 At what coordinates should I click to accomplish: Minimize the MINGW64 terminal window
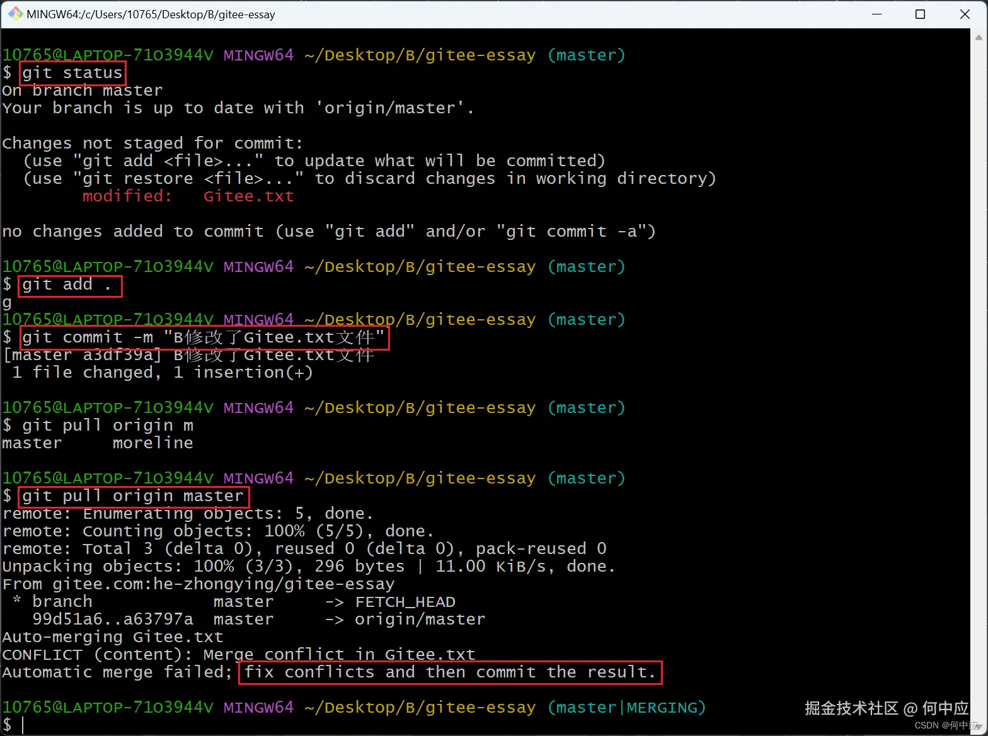tap(876, 14)
